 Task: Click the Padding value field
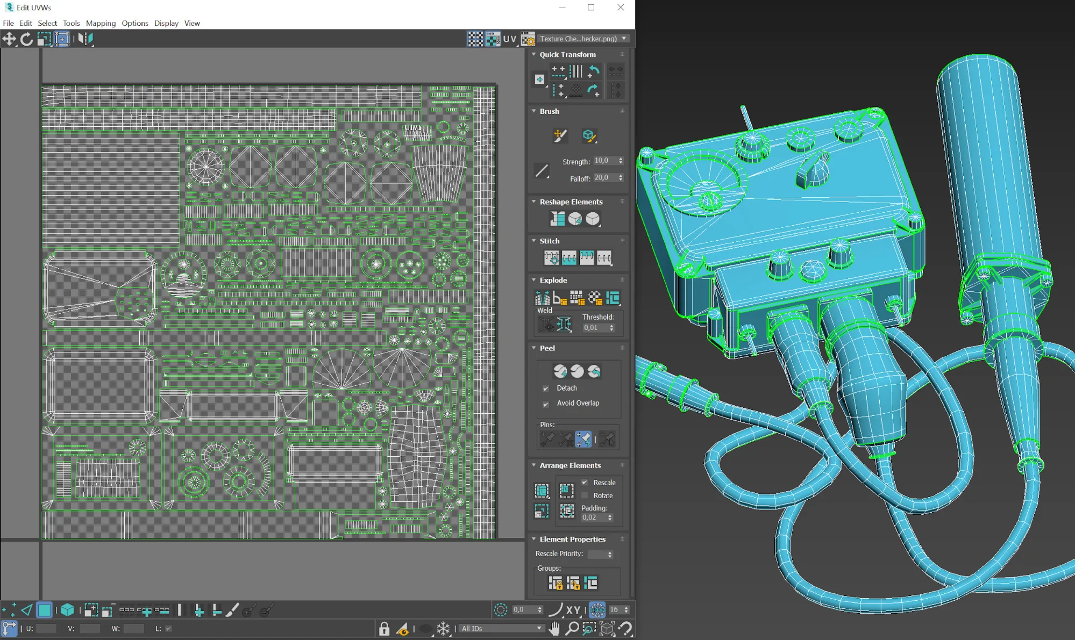(594, 517)
